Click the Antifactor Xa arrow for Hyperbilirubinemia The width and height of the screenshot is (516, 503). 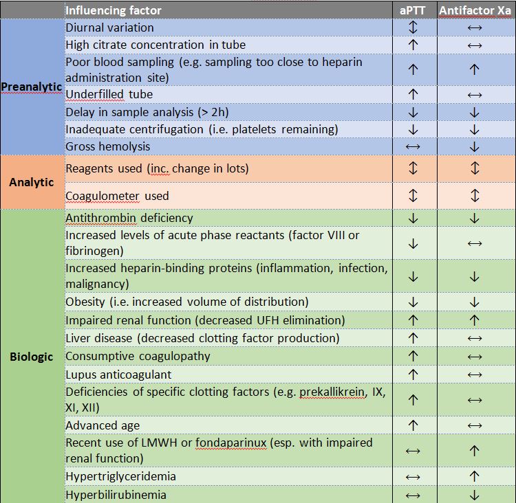(474, 495)
